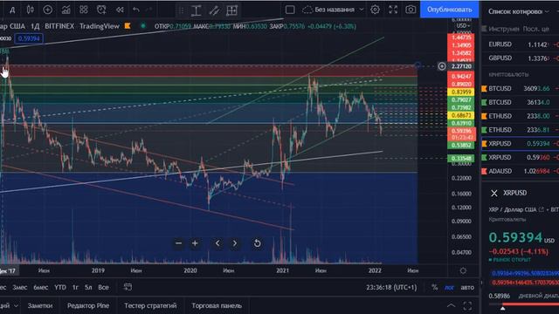The image size is (559, 314).
Task: Open the indicator templates grid icon
Action: tap(84, 10)
